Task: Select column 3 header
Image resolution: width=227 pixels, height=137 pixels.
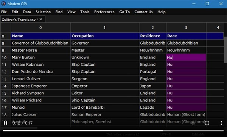Action: point(186,28)
